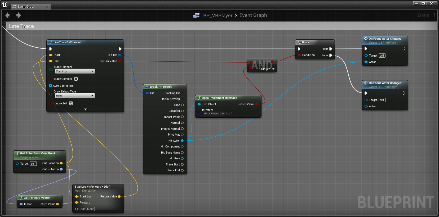Image resolution: width=439 pixels, height=217 pixels.
Task: Close the Event Graph tab
Action: (x=47, y=7)
